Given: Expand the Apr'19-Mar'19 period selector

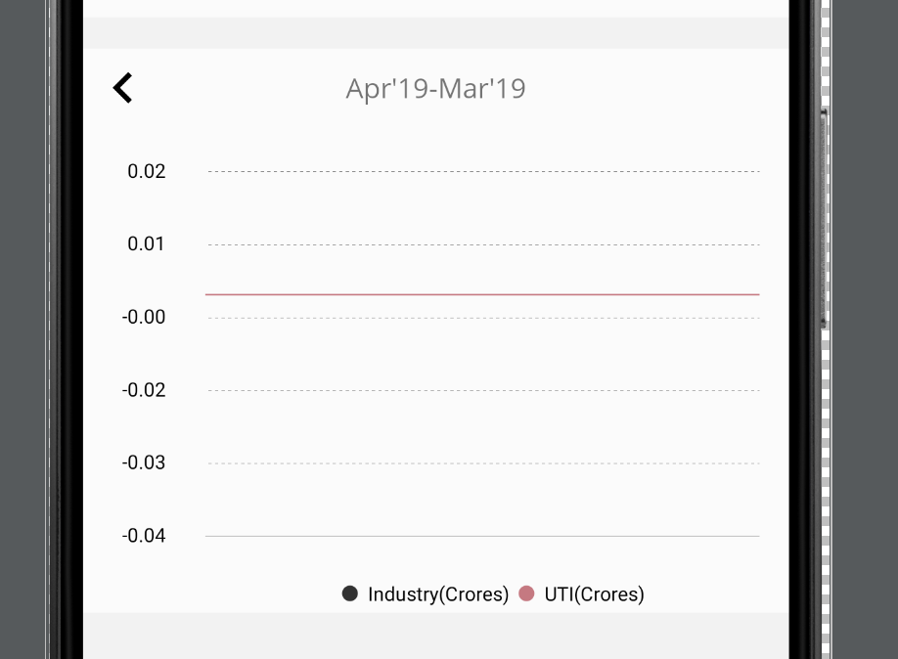Looking at the screenshot, I should point(435,88).
